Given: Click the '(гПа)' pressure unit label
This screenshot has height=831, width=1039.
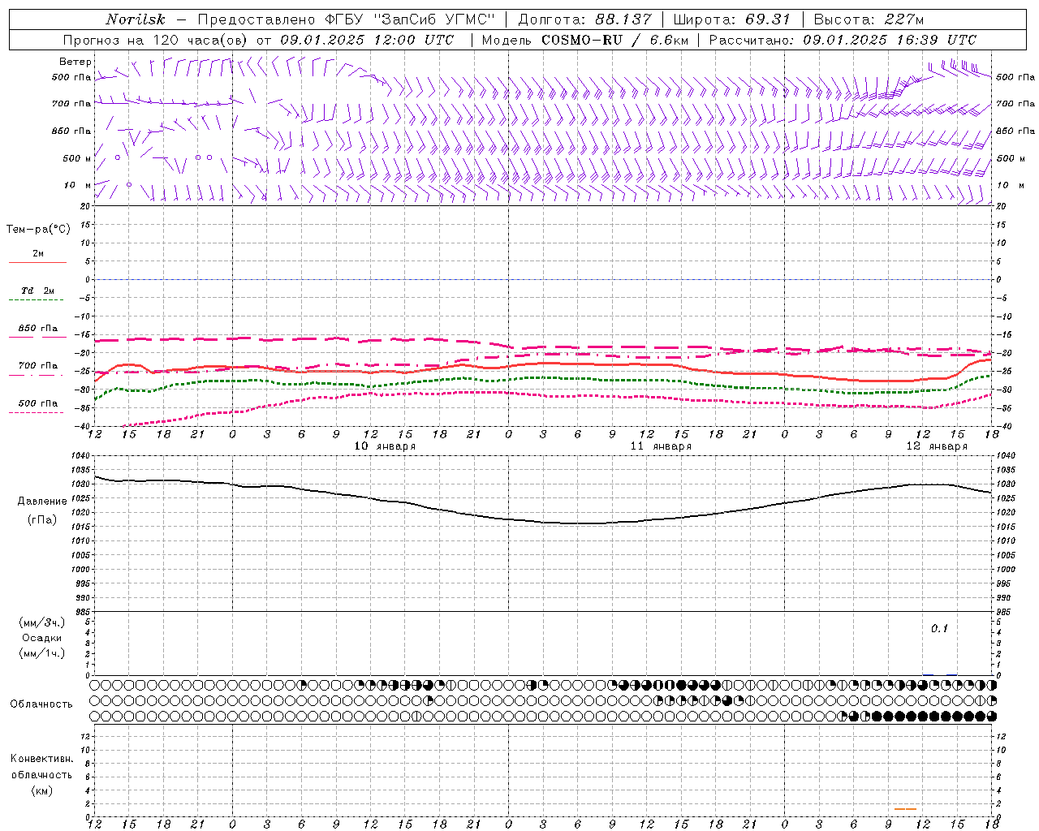Looking at the screenshot, I should [x=42, y=519].
